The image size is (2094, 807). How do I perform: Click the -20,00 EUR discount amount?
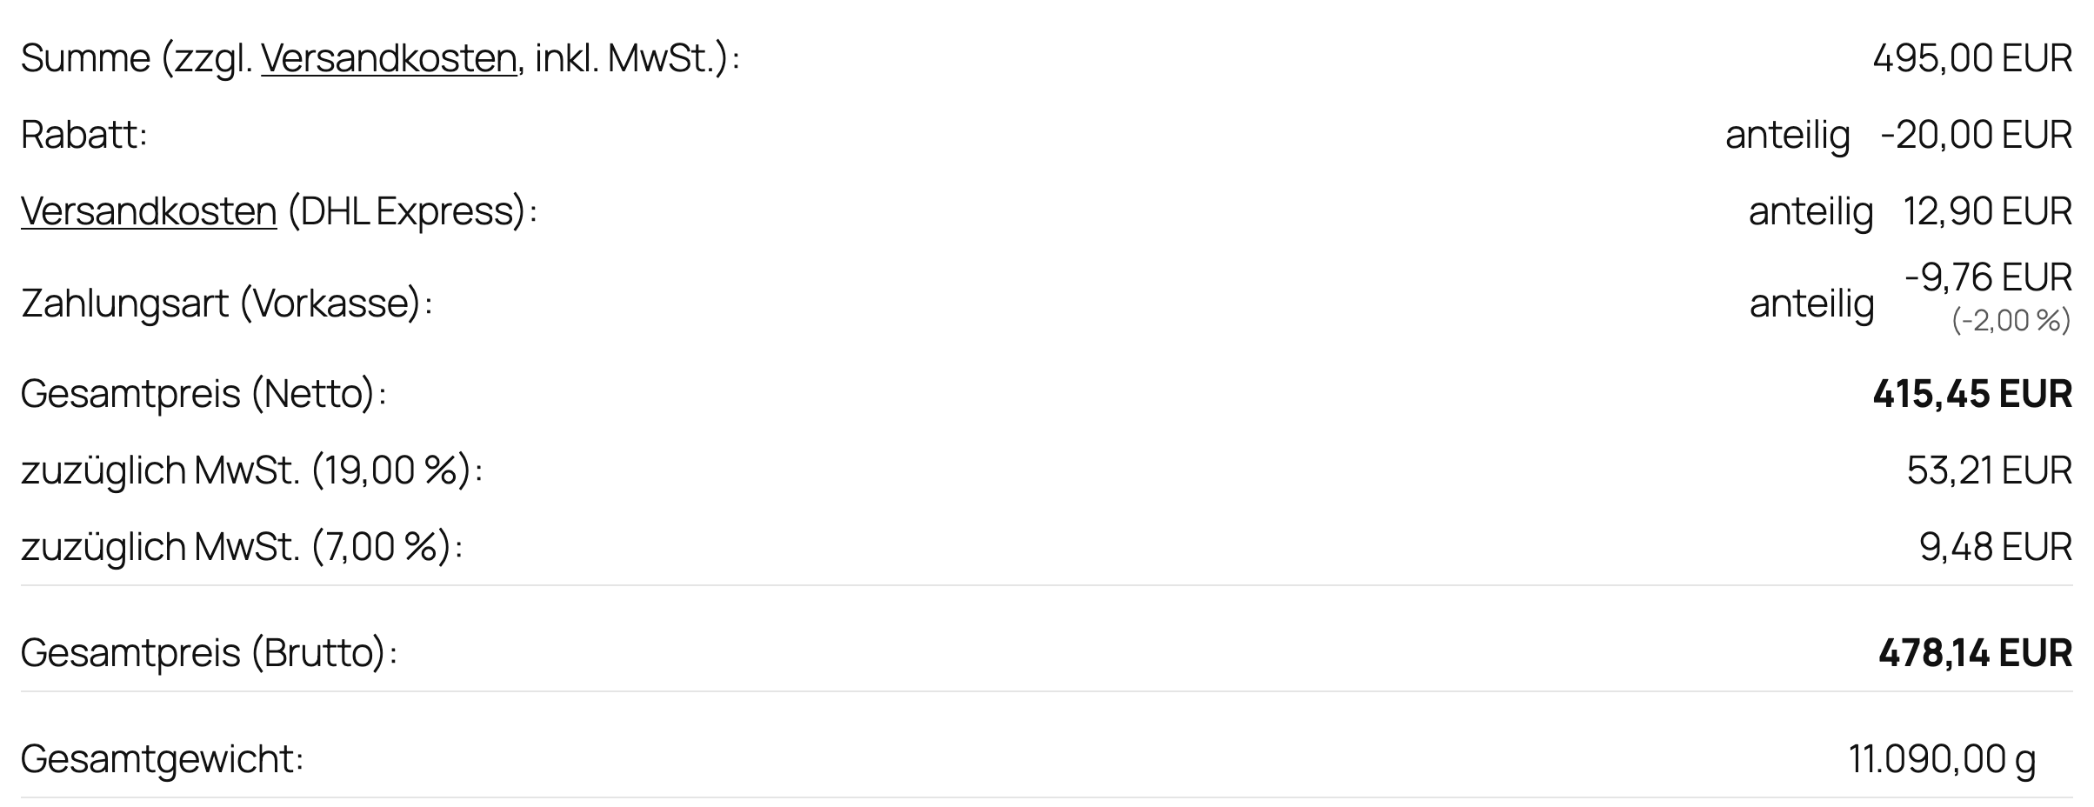(x=1976, y=135)
